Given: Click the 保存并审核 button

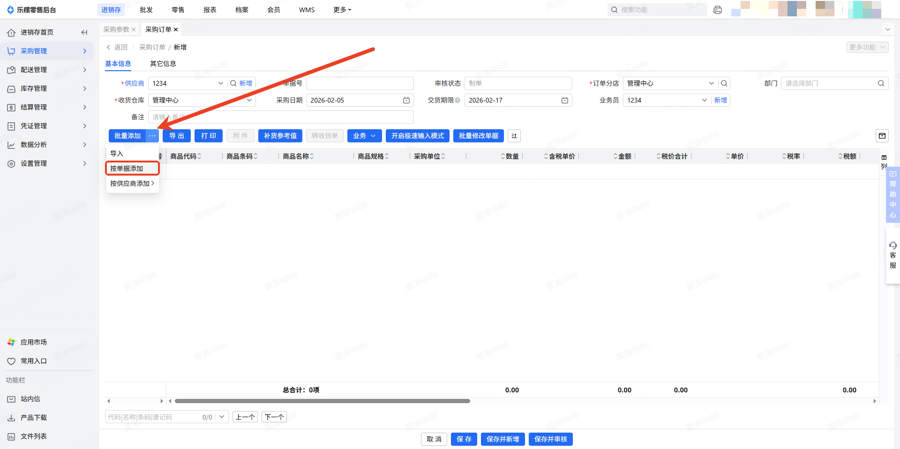Looking at the screenshot, I should click(x=551, y=439).
